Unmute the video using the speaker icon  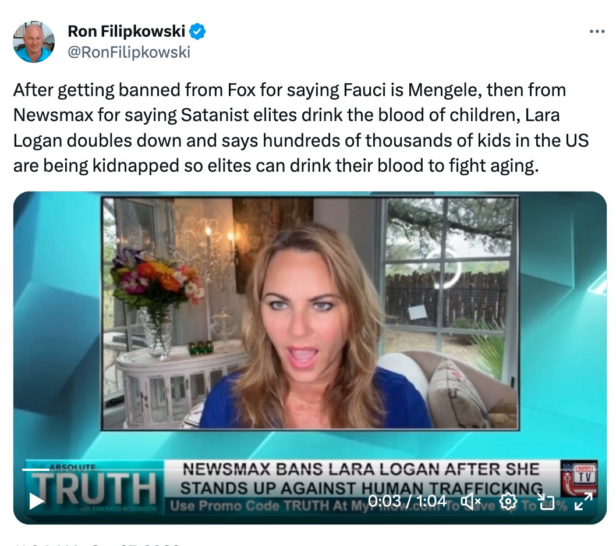pyautogui.click(x=470, y=501)
